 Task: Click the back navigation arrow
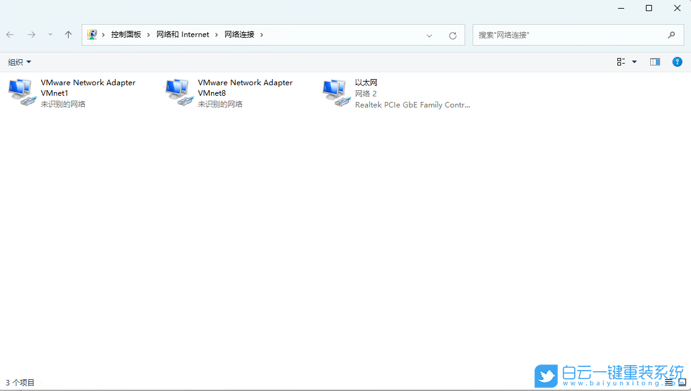tap(10, 35)
